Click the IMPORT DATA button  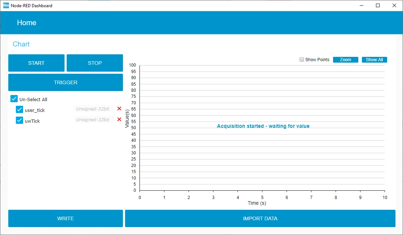[x=260, y=218]
